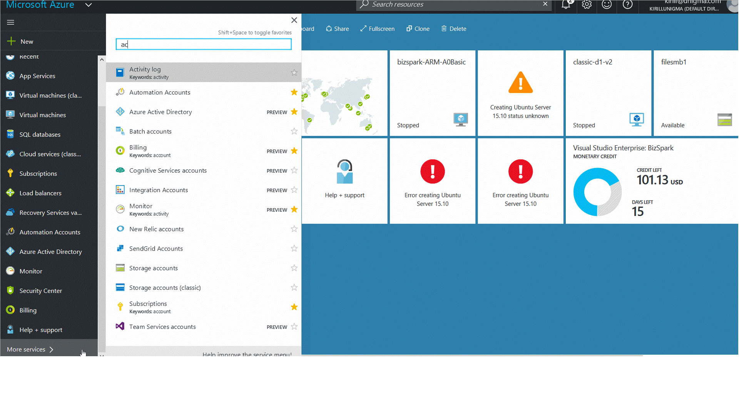
Task: Open the help question mark icon
Action: [628, 5]
